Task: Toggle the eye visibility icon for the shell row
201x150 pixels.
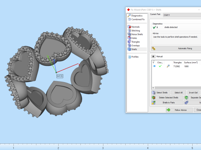Action: [154, 66]
